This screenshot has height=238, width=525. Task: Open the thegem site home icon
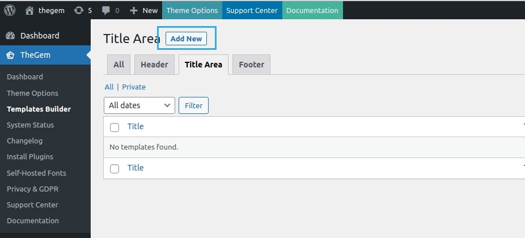point(29,10)
